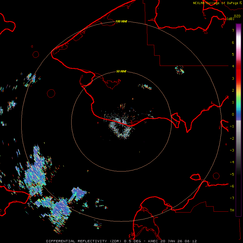Click the [dB] units label

click(x=230, y=19)
